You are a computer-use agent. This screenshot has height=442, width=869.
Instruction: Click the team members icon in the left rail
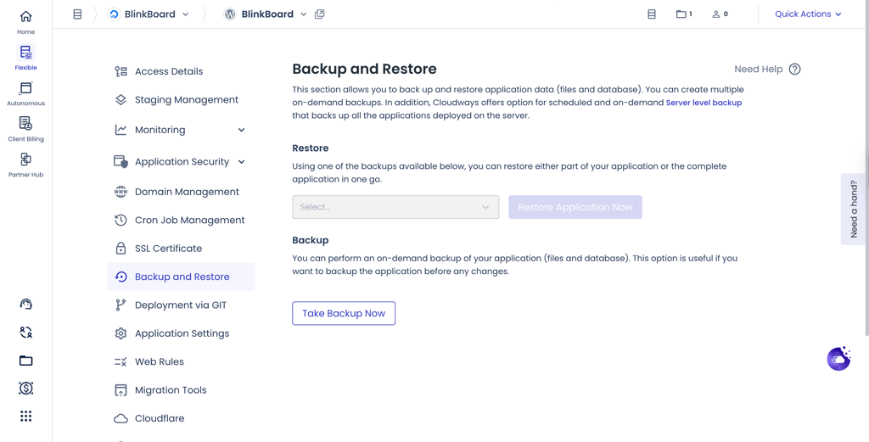pos(25,333)
